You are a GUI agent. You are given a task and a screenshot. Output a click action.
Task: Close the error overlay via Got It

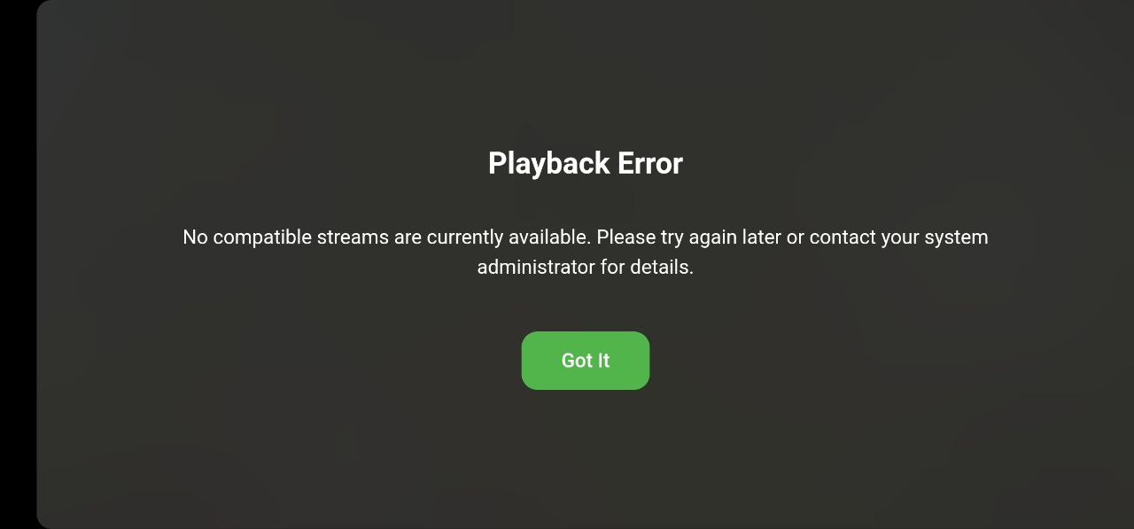tap(585, 361)
